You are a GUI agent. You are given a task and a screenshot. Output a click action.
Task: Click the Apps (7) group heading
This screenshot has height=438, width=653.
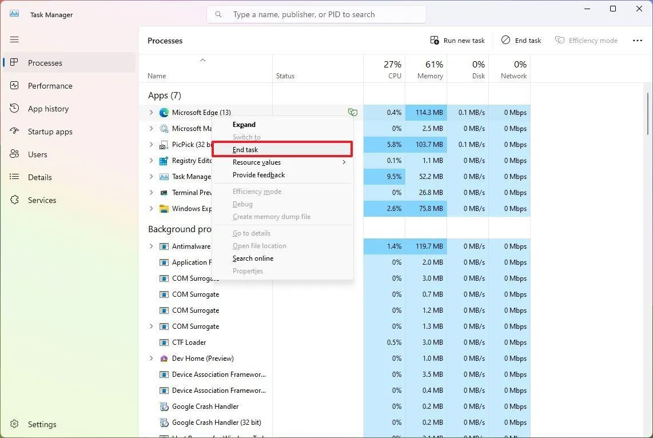[165, 95]
